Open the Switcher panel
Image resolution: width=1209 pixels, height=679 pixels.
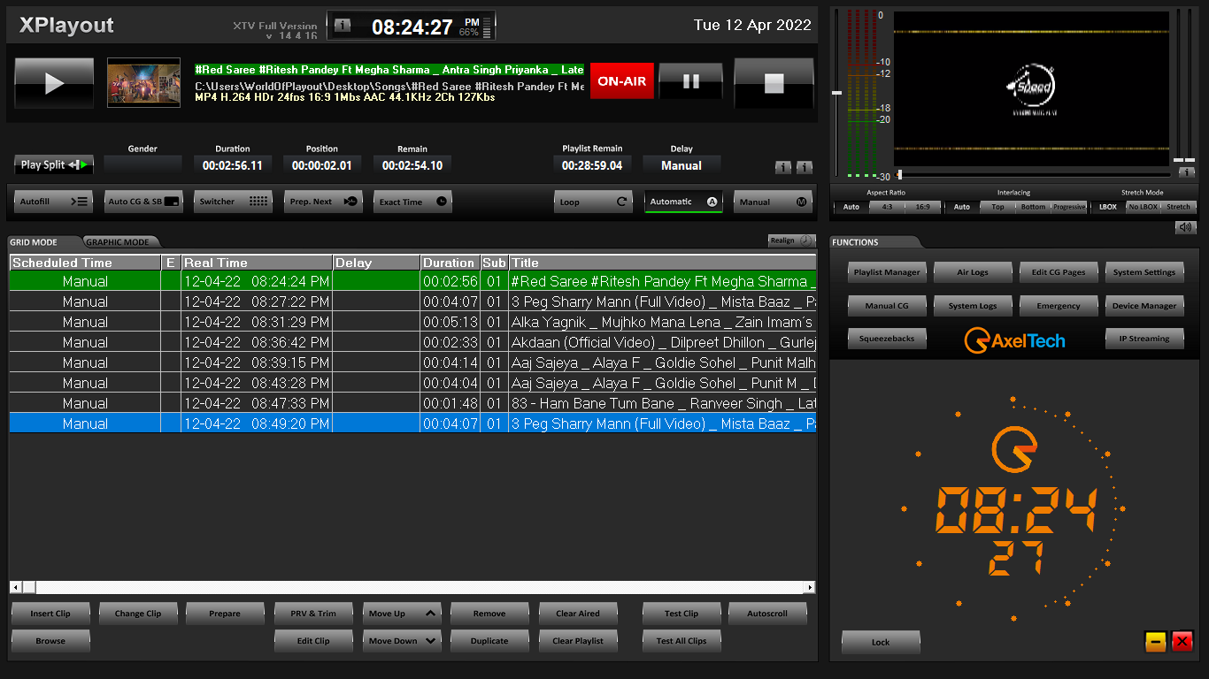233,202
